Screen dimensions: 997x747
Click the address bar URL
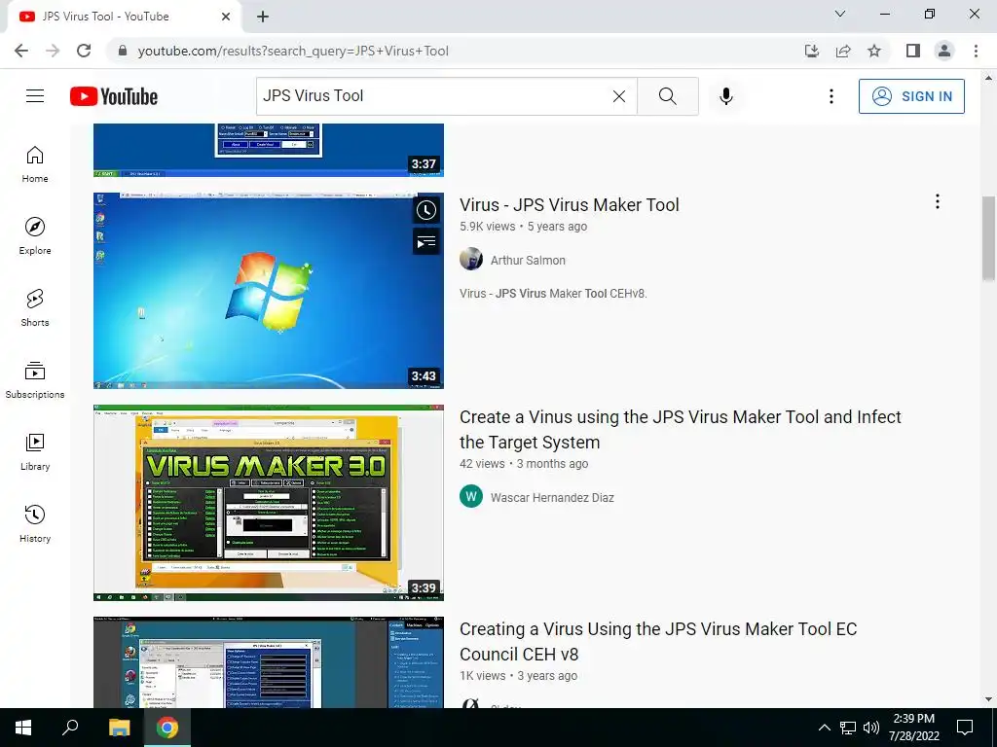tap(293, 51)
